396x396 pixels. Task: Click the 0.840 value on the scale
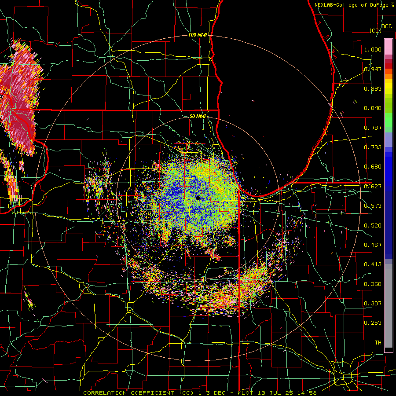click(x=373, y=108)
